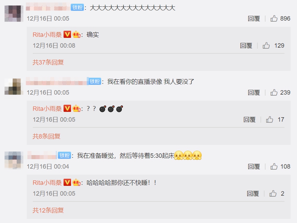Like Rita's bomb emoji reply with 17 likes
This screenshot has height=223, width=297.
[270, 119]
